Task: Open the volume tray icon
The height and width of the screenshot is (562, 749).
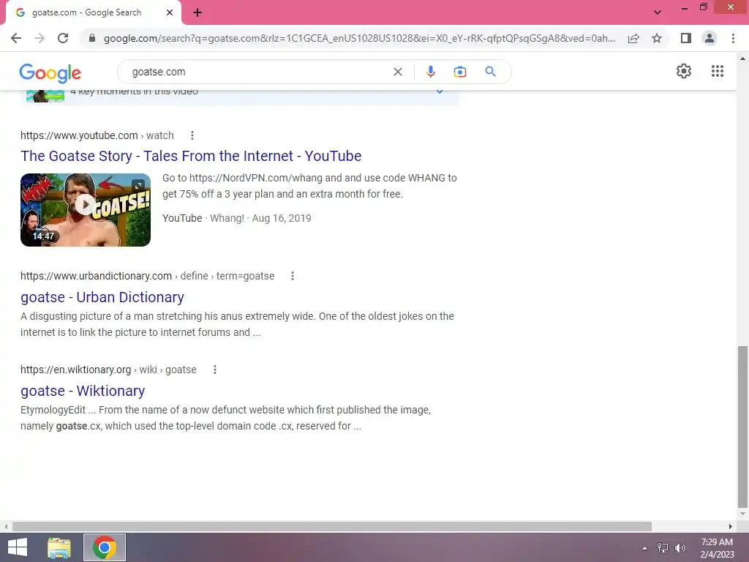Action: tap(680, 548)
